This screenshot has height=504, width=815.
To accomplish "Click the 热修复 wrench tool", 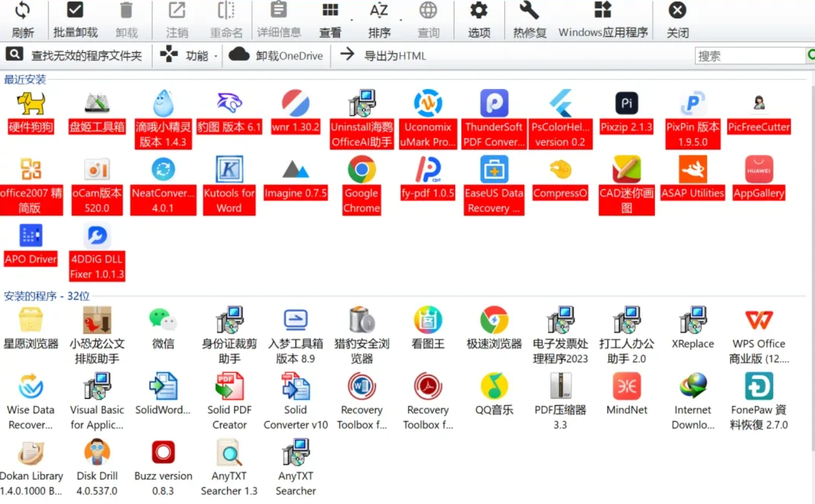I will point(529,20).
